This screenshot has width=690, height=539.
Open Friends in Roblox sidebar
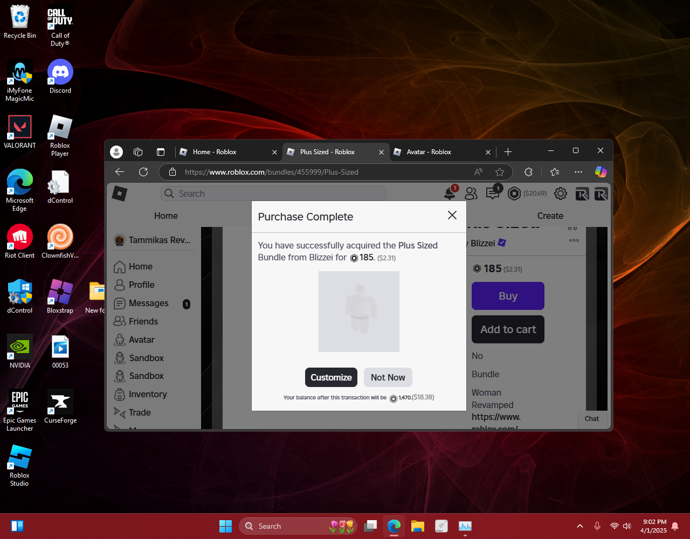[143, 321]
